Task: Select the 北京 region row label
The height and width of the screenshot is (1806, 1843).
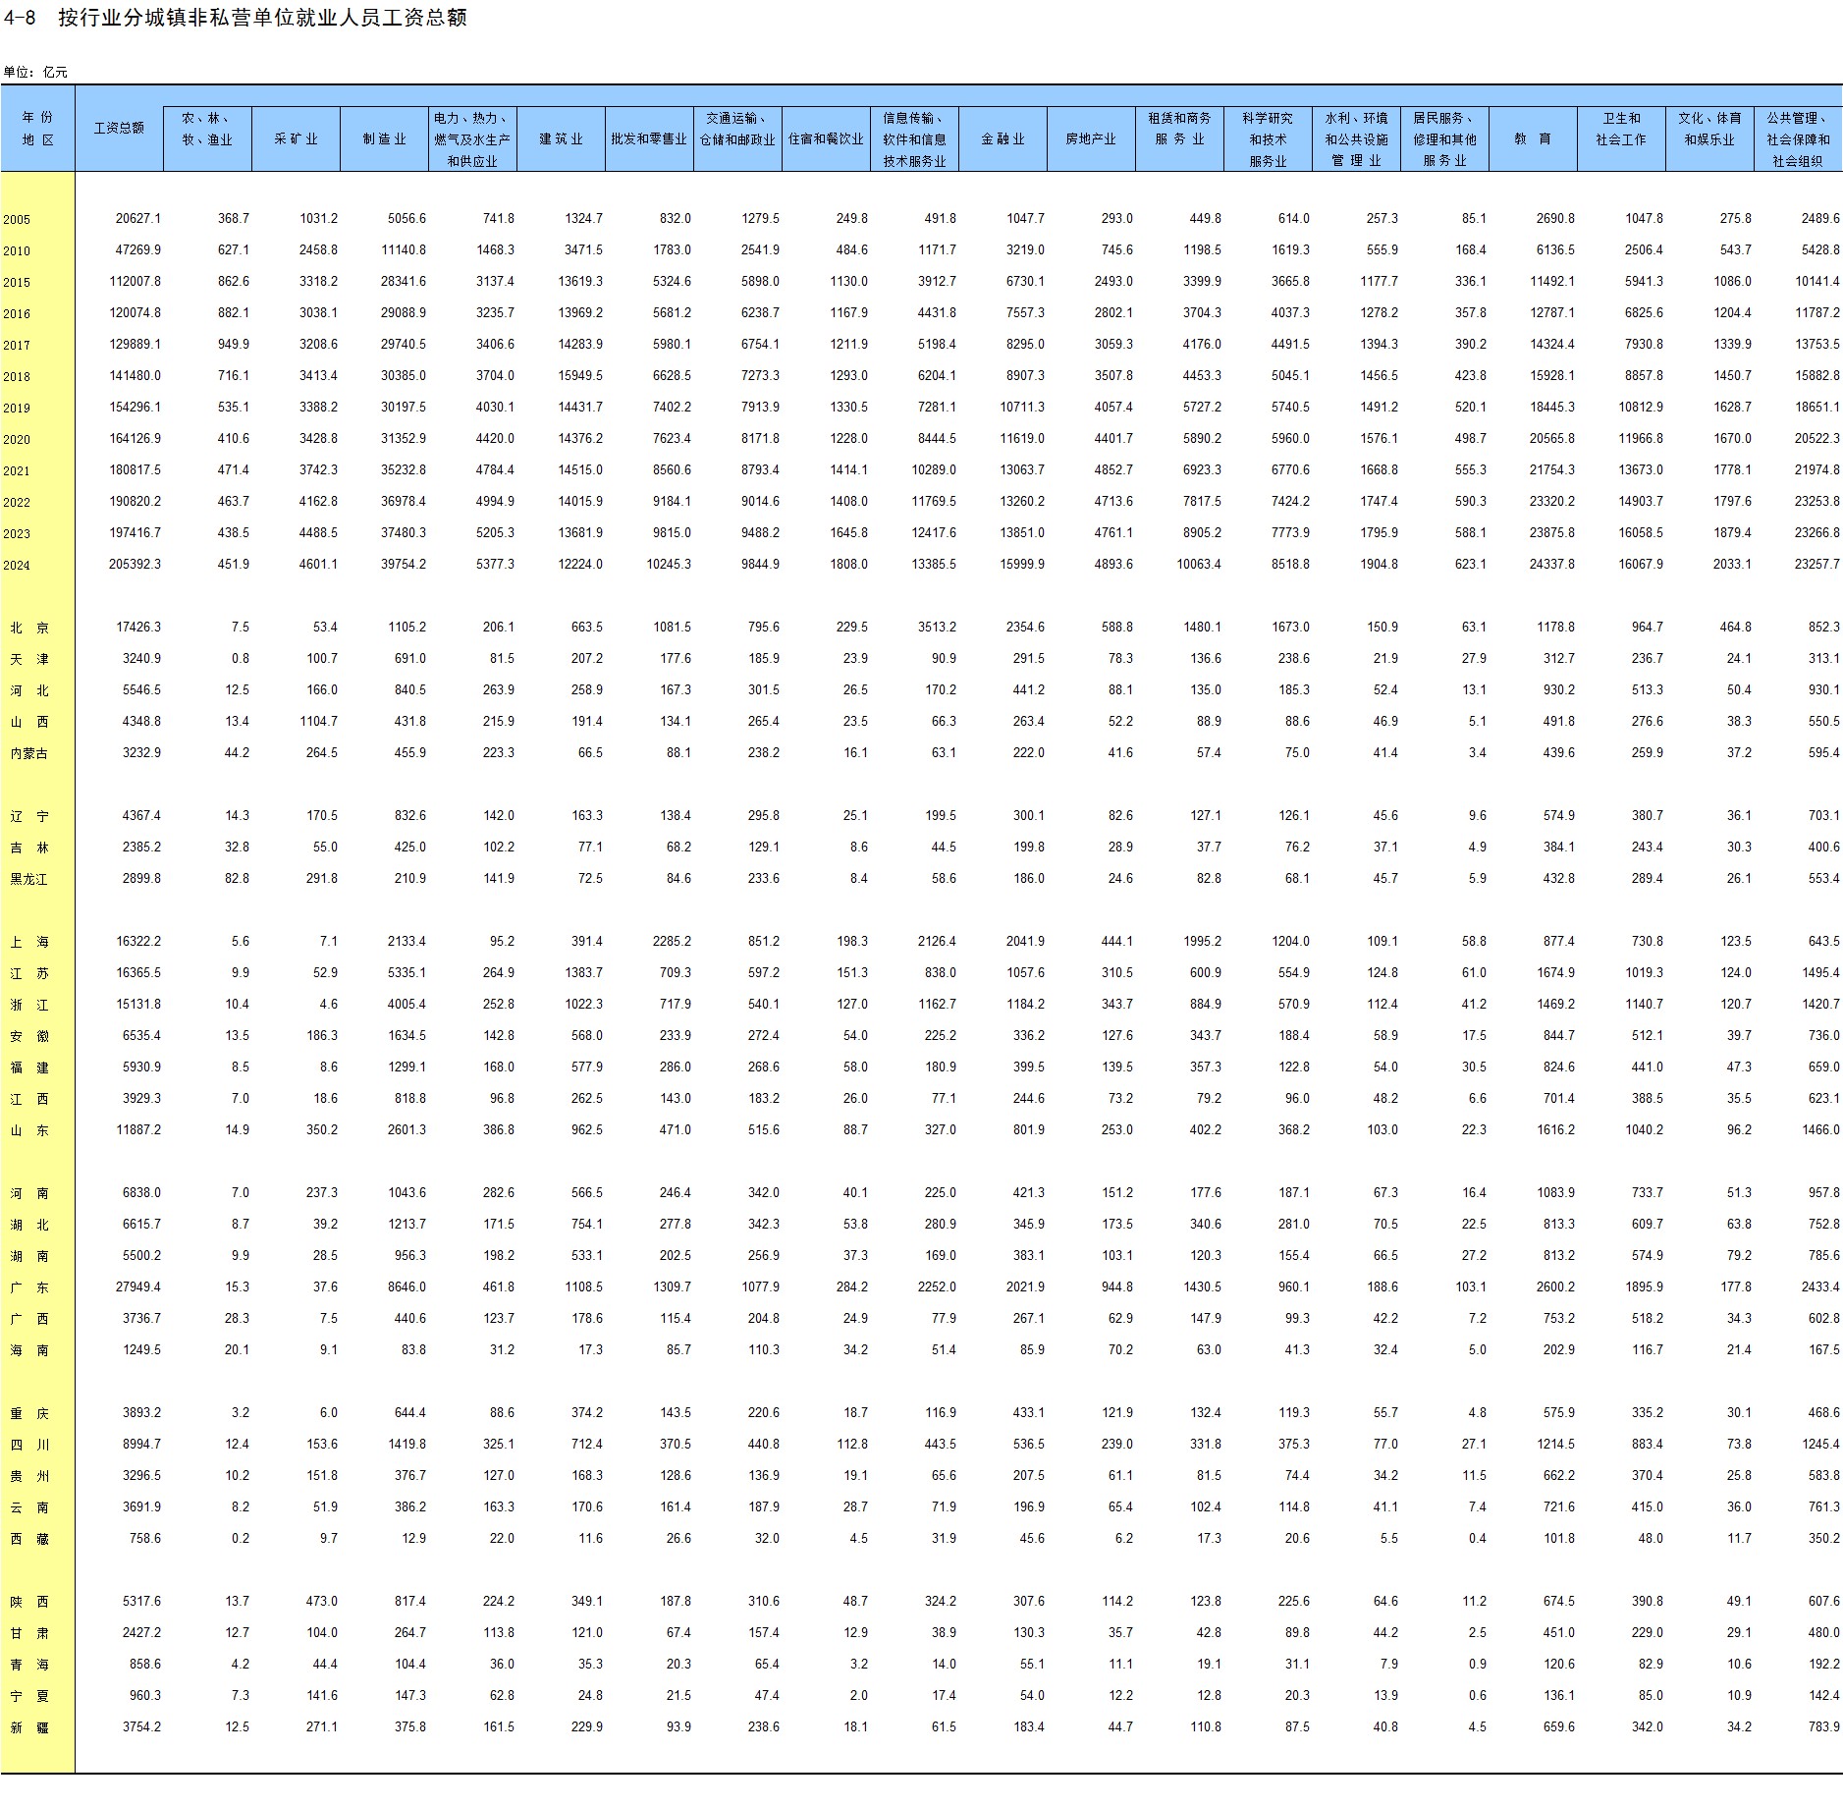Action: click(29, 629)
